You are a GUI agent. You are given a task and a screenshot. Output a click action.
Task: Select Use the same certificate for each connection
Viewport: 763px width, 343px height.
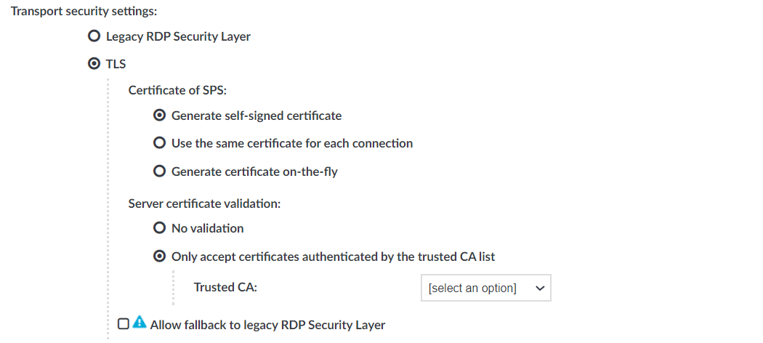coord(159,143)
